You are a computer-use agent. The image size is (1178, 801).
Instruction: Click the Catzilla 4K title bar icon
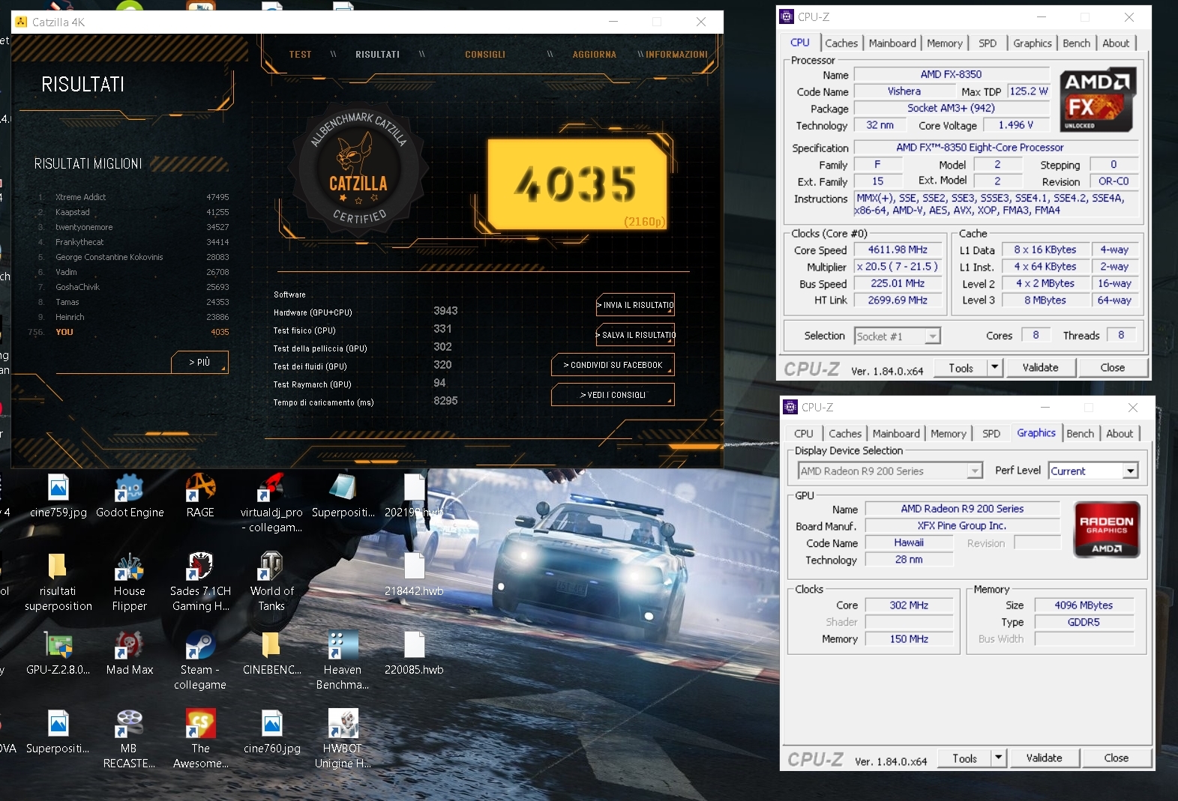click(x=21, y=22)
